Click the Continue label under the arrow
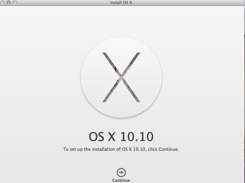The height and width of the screenshot is (183, 245). [121, 180]
